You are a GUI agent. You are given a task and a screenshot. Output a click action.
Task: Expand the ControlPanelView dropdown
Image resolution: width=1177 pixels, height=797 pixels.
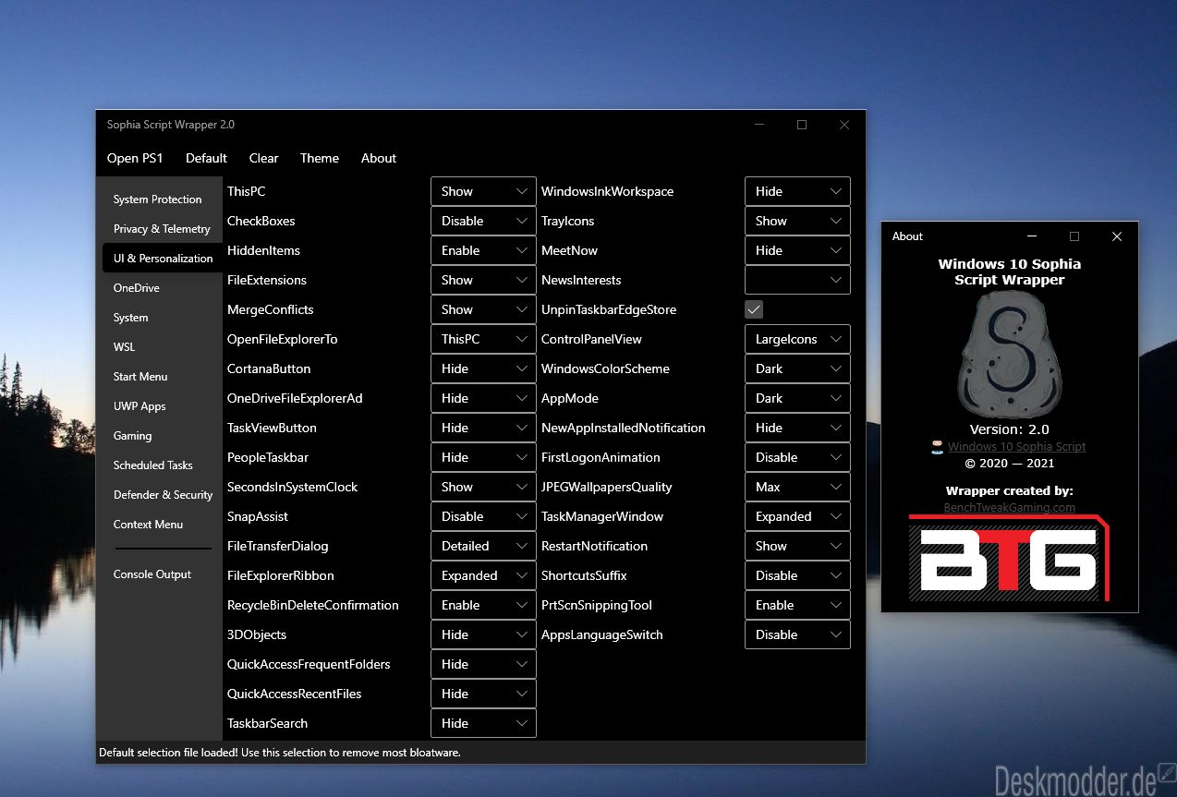click(797, 339)
